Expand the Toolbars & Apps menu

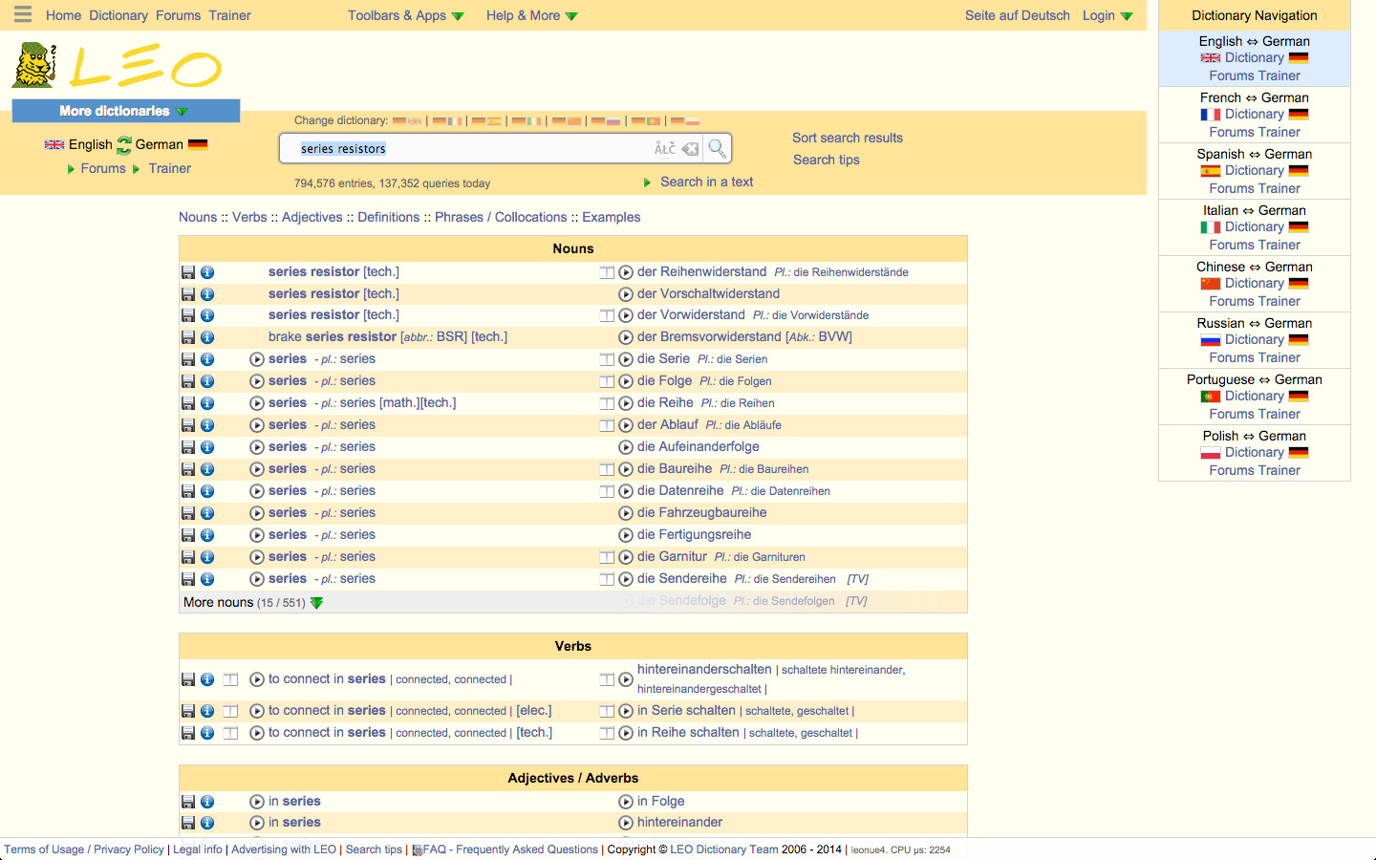click(x=405, y=15)
